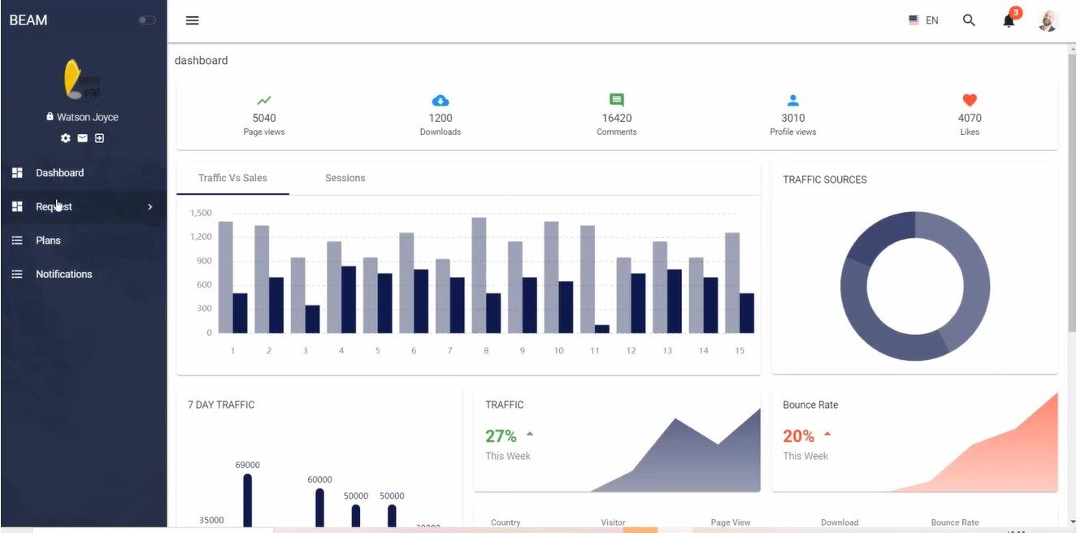Click the 5040 page views value
The image size is (1081, 533).
(264, 118)
